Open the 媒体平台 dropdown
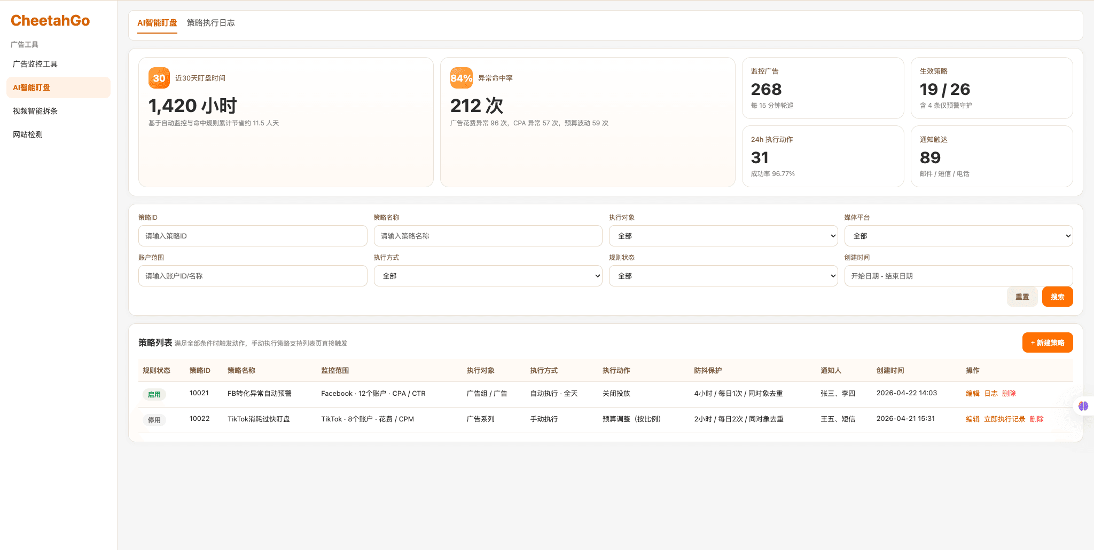 click(x=959, y=236)
